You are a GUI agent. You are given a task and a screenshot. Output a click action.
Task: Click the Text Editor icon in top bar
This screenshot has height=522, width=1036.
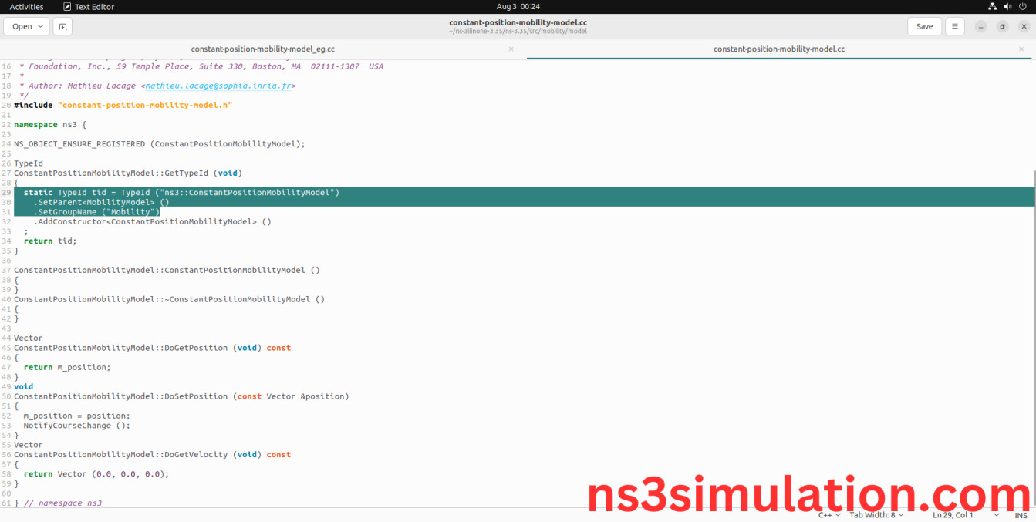click(x=66, y=6)
